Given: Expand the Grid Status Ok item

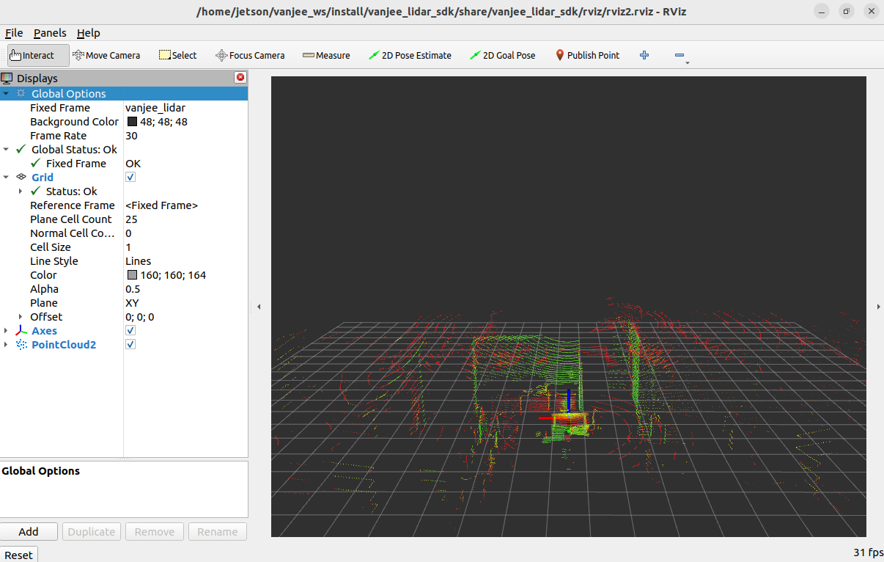Looking at the screenshot, I should (x=21, y=191).
